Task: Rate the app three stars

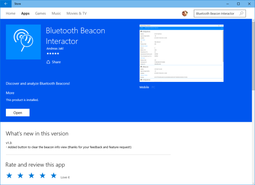Action: point(31,175)
